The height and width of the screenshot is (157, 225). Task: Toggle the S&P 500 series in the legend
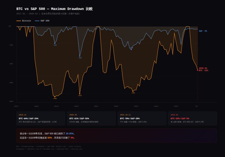(x=45, y=21)
